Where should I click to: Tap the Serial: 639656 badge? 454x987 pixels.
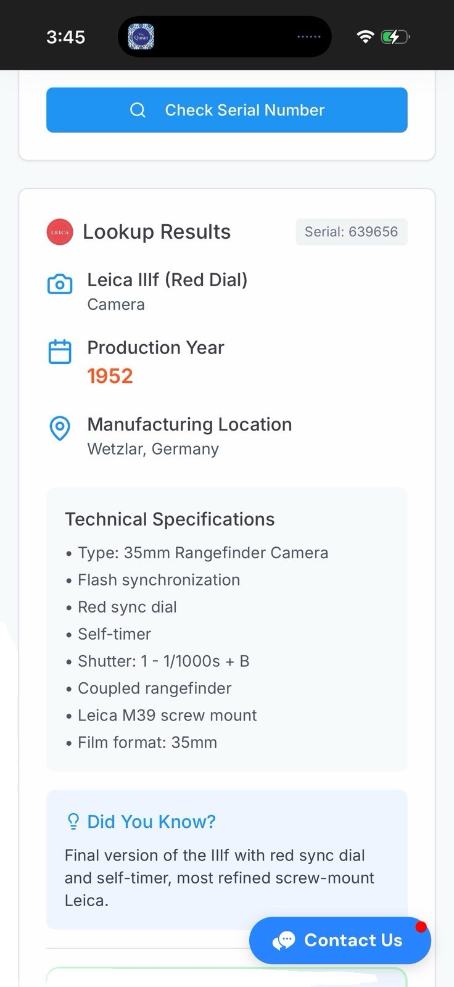[x=351, y=232]
